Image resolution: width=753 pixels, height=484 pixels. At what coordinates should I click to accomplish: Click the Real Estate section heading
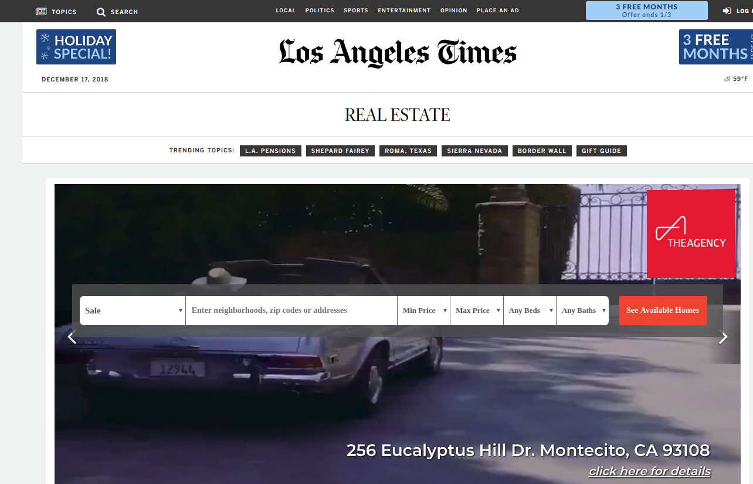(398, 115)
